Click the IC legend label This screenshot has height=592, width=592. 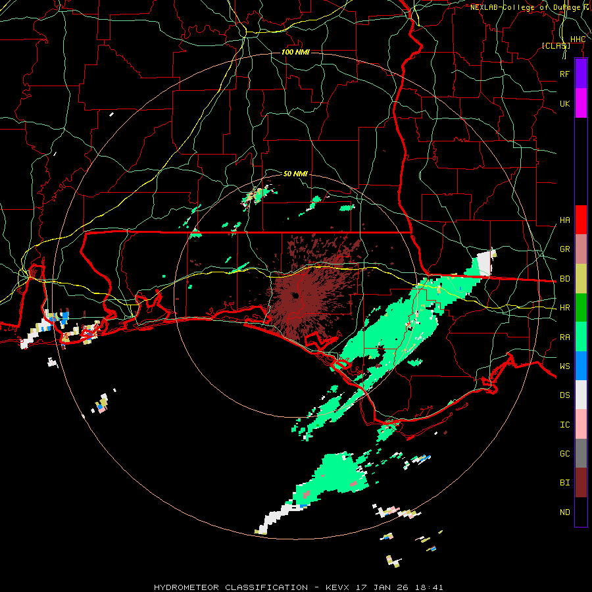coord(564,425)
